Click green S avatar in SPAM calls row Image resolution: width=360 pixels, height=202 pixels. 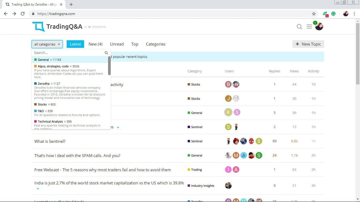tap(259, 155)
